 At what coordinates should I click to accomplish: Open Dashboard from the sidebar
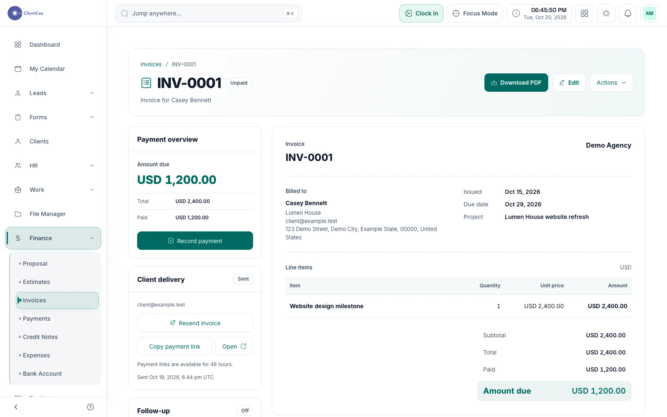(x=53, y=45)
